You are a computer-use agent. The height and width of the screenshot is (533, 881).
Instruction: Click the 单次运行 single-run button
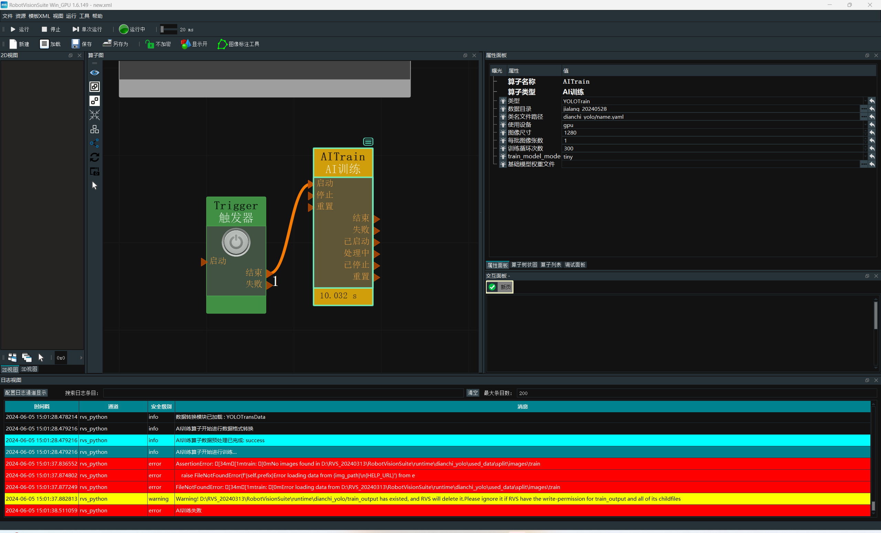87,29
